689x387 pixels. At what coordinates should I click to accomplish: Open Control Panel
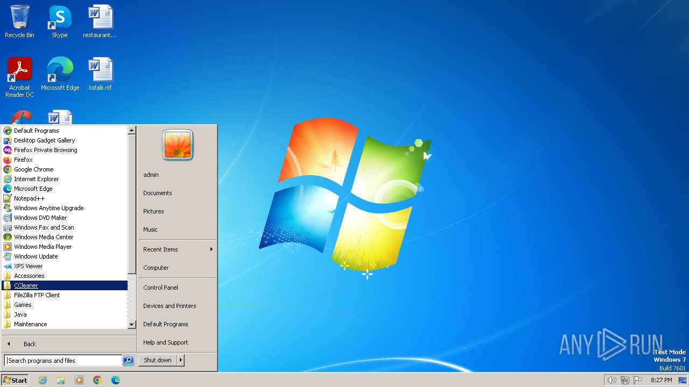(x=178, y=288)
